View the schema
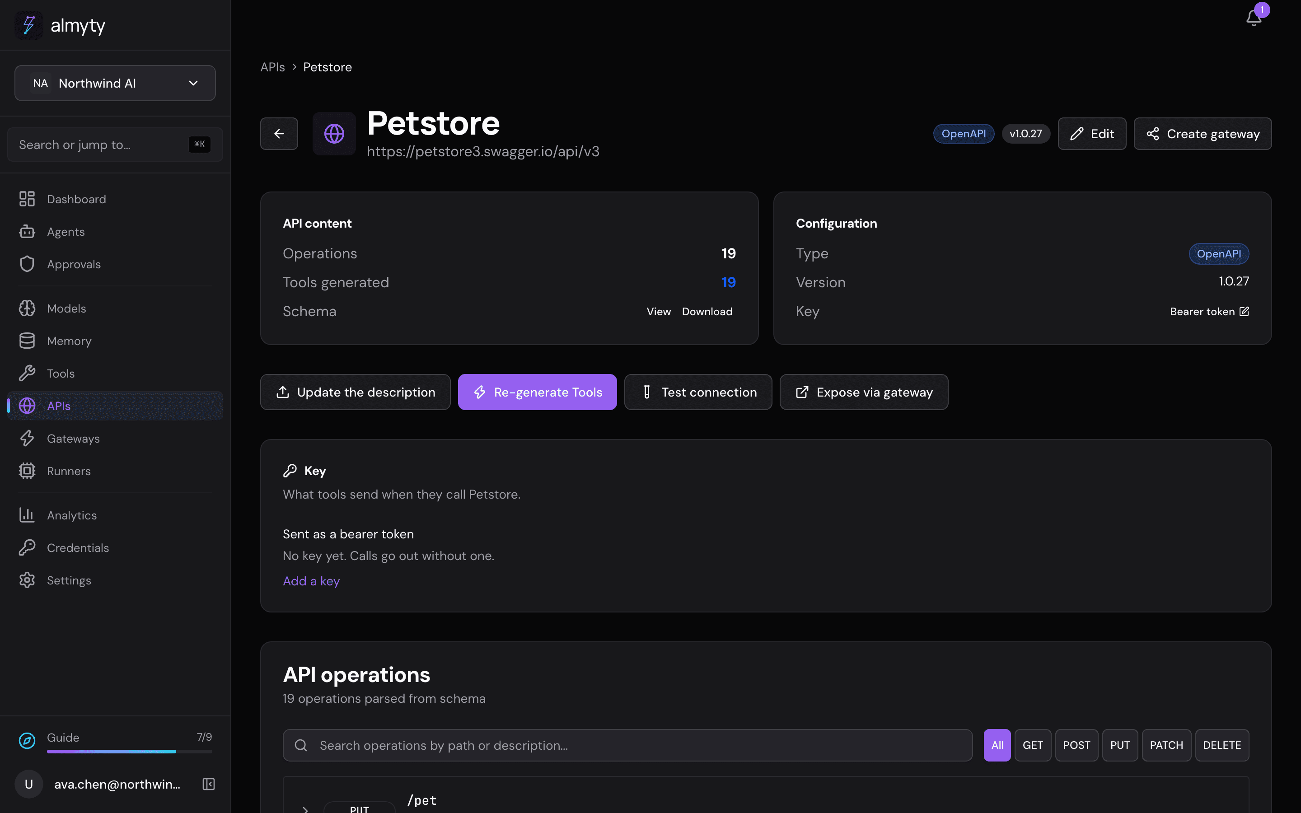Screen dimensions: 1301x813 coord(659,311)
